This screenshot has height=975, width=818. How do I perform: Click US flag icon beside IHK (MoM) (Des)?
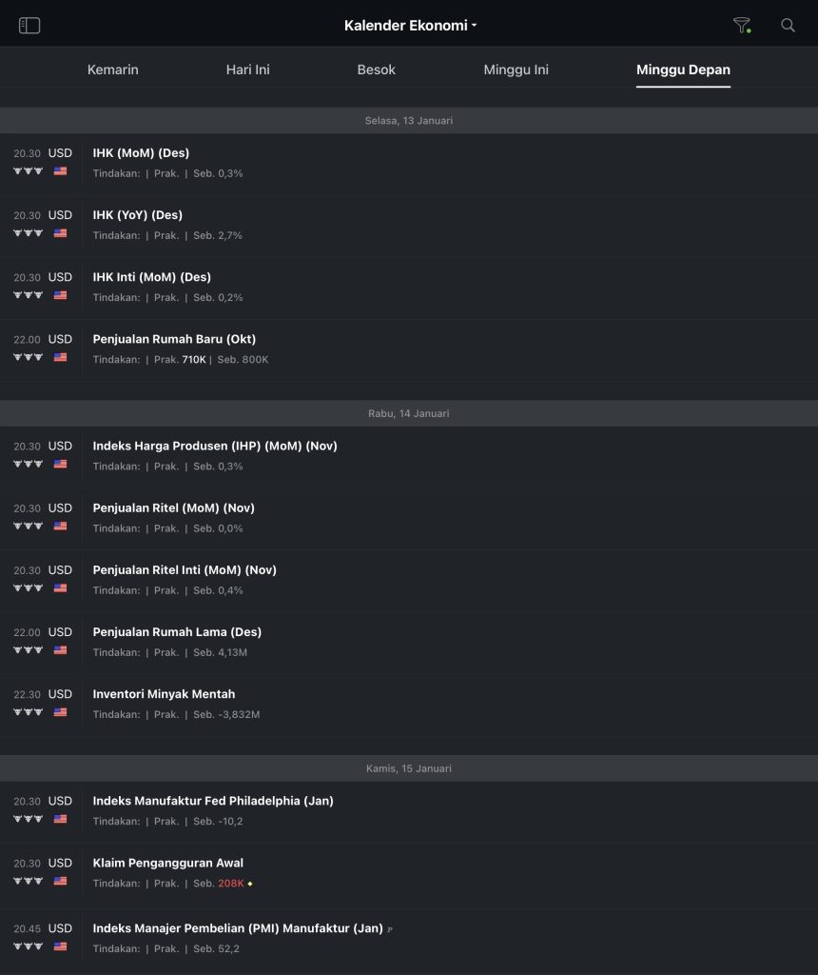[61, 171]
